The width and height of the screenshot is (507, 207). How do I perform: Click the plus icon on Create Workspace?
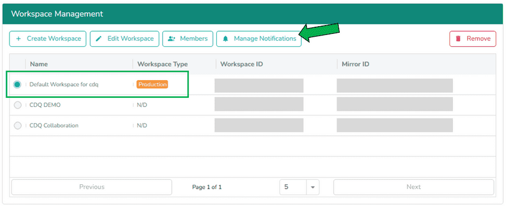[18, 39]
